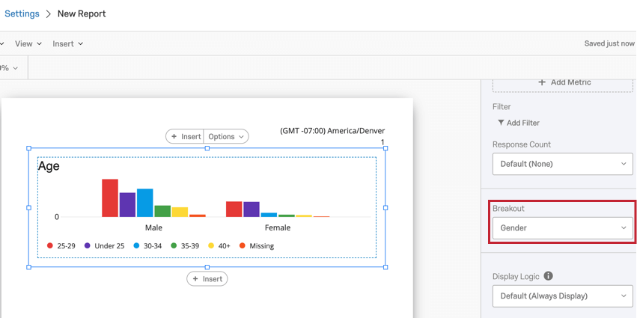Click Insert button above the chart
Image resolution: width=637 pixels, height=318 pixels.
[x=185, y=136]
